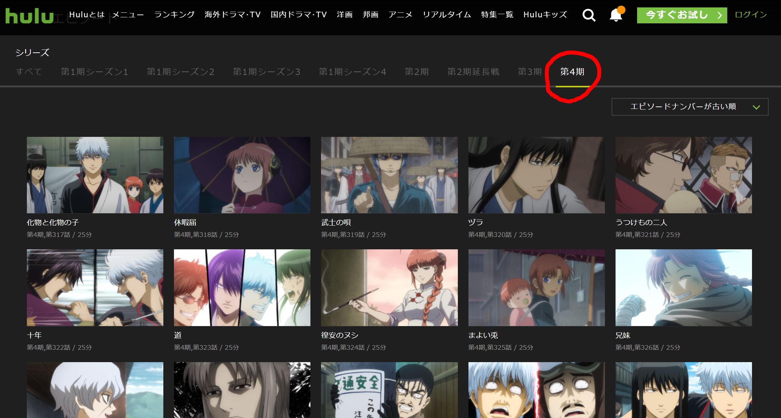The width and height of the screenshot is (781, 418).
Task: Click the 第4期,第318話 / 25分 text
Action: [x=206, y=235]
